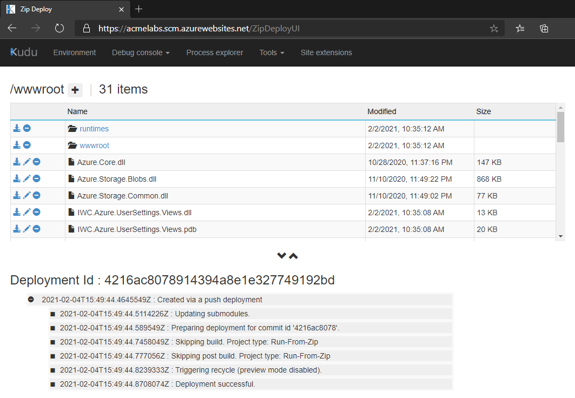Open Debug console dropdown menu
The height and width of the screenshot is (398, 575).
coord(141,52)
